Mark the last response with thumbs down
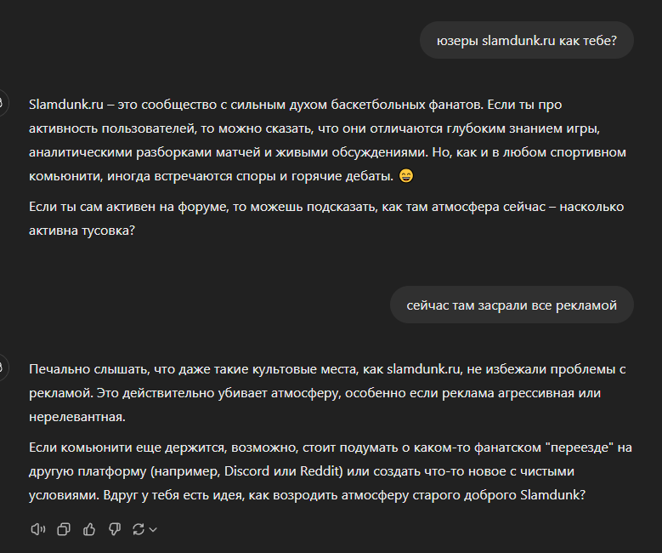662x553 pixels. (115, 529)
